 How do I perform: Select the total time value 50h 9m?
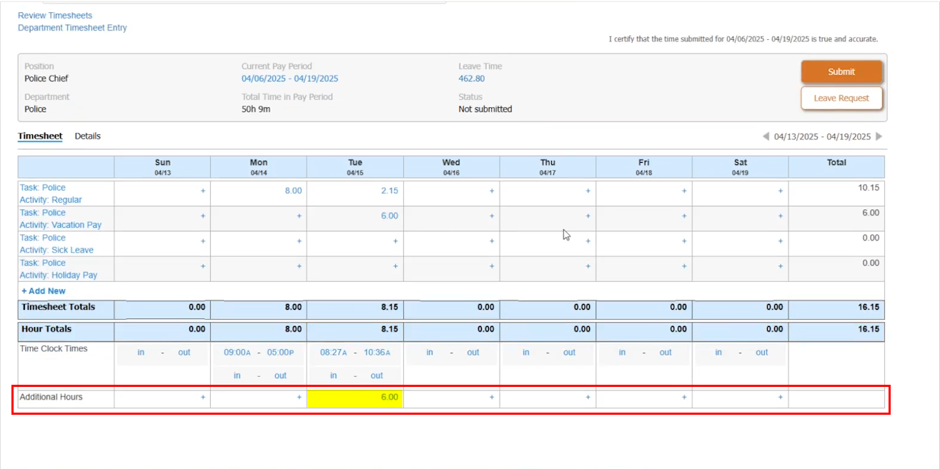(x=256, y=109)
